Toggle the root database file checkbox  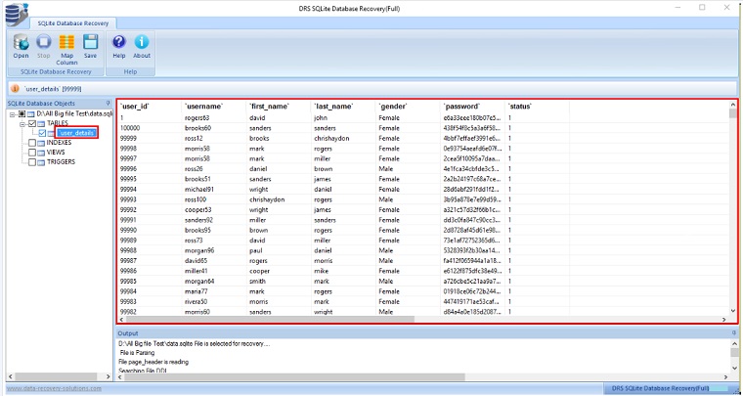[x=22, y=113]
